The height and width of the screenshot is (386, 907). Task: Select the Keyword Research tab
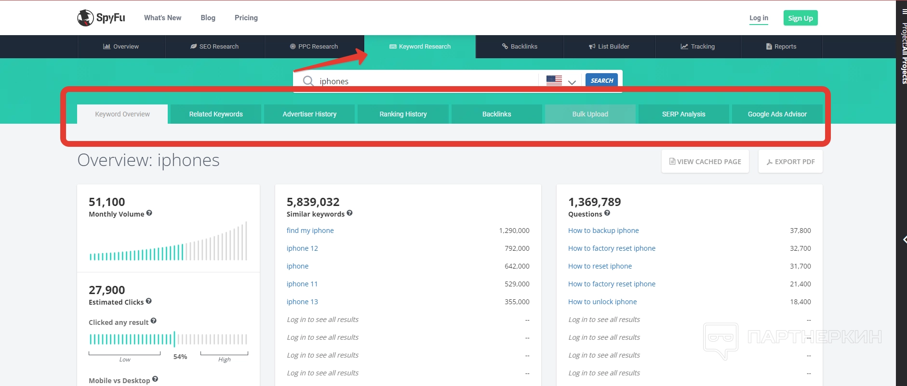(420, 47)
